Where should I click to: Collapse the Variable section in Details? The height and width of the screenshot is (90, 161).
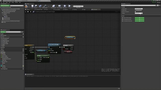[x=122, y=7]
